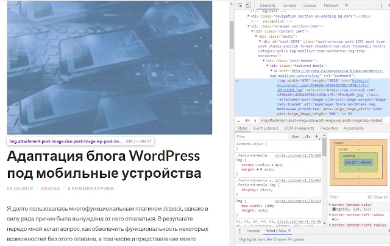Open the Event Listeners tab
The height and width of the screenshot is (246, 390).
pos(266,128)
